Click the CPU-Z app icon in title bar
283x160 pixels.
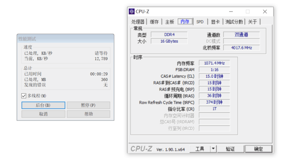(x=132, y=12)
